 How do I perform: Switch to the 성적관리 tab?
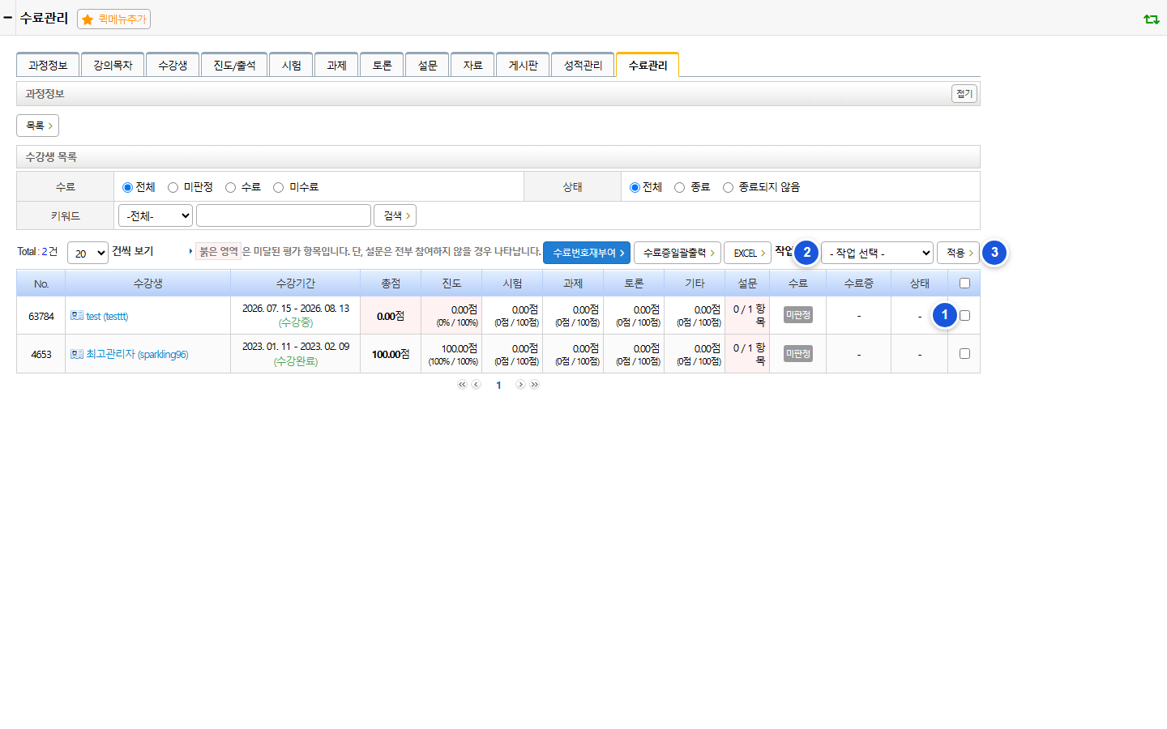(x=583, y=65)
